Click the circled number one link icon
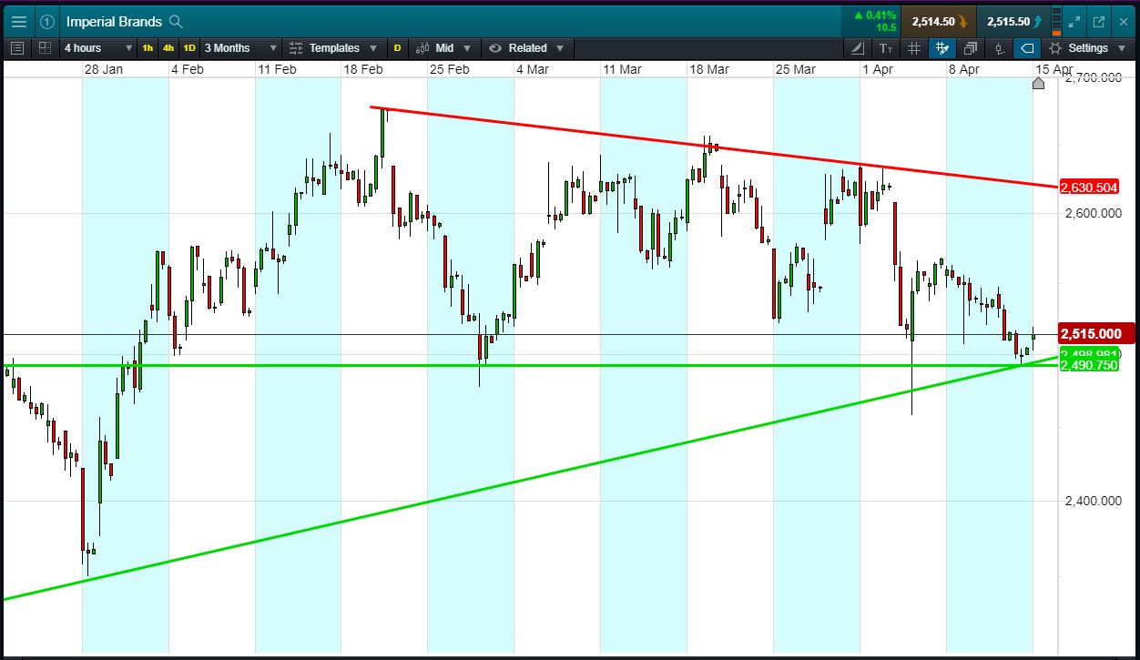Screen dimensions: 1140x660 coord(48,21)
